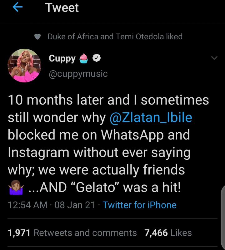Go back using the left arrow
Screen dimensions: 225x250
tap(17, 7)
